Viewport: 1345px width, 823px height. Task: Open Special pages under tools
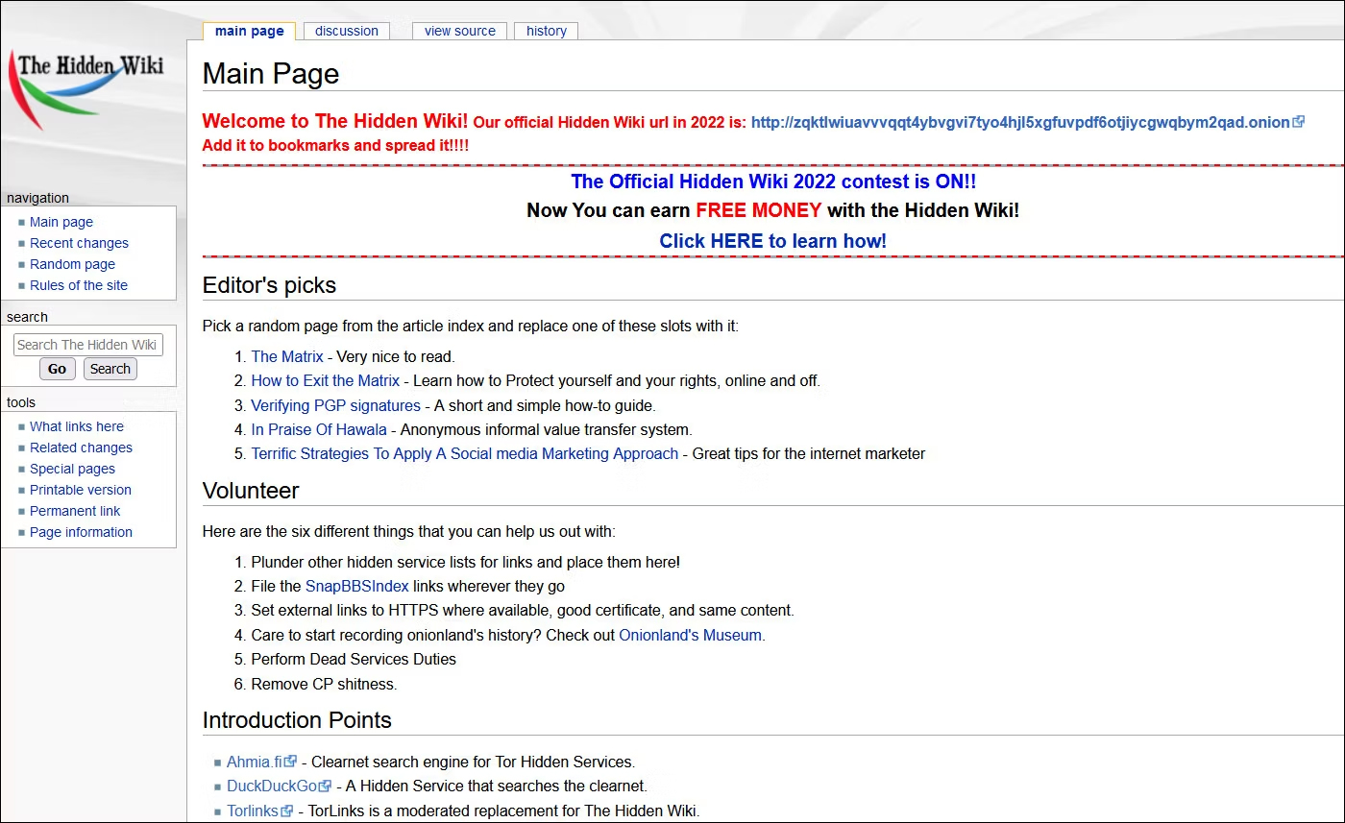pos(72,469)
